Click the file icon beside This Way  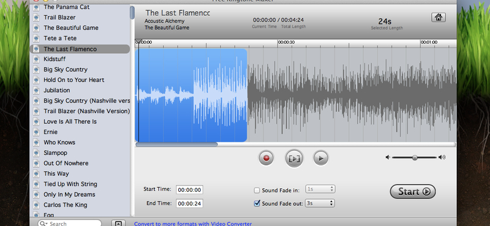(36, 173)
